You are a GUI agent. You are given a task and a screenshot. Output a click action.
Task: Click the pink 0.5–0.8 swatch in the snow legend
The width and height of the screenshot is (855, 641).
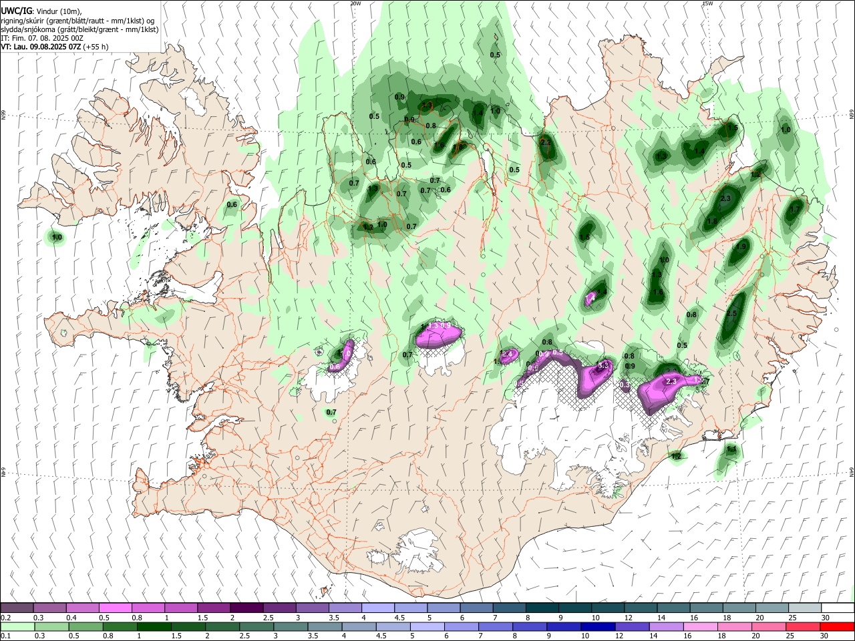pos(115,608)
